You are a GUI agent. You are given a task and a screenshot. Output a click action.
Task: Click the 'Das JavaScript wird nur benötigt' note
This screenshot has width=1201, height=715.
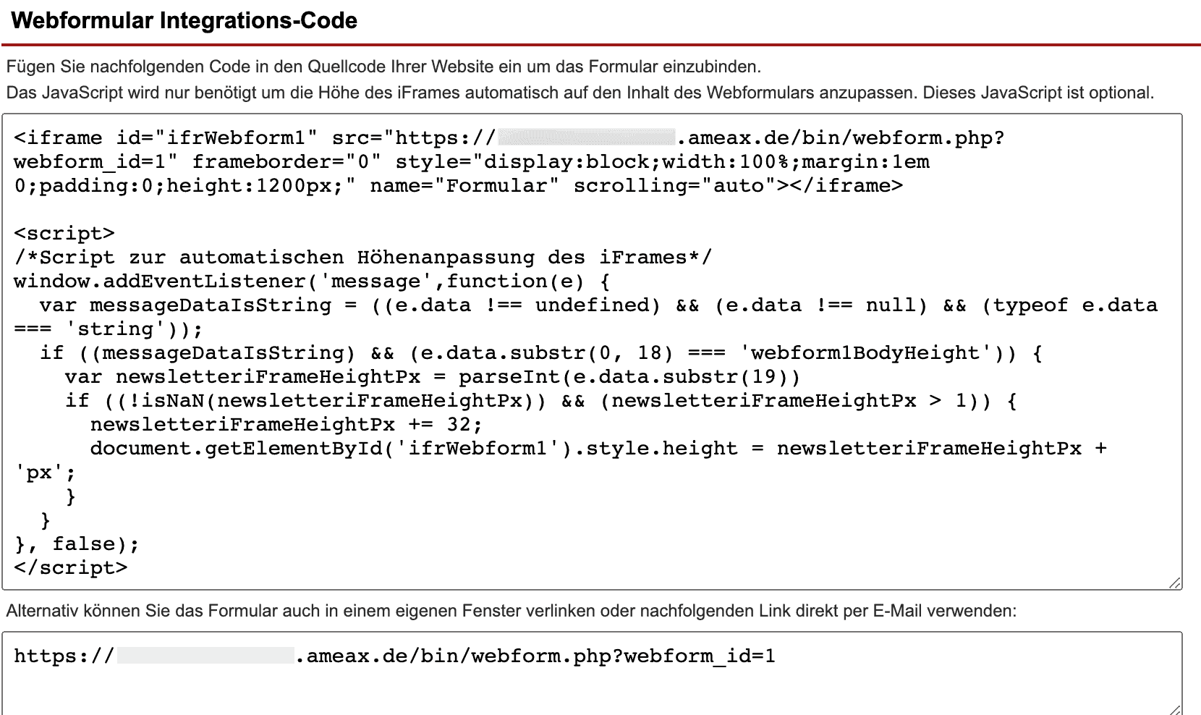click(x=579, y=93)
